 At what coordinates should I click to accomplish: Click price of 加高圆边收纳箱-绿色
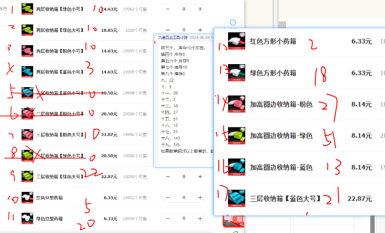click(361, 136)
